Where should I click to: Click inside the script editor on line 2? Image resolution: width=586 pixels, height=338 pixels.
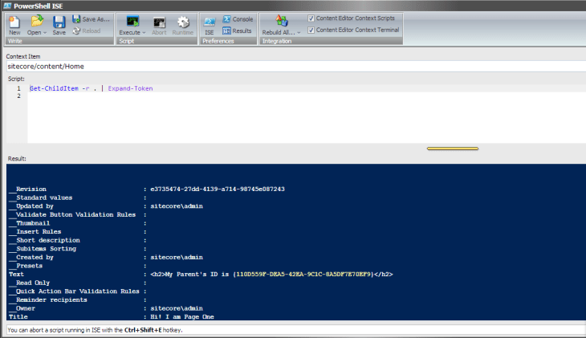click(x=161, y=96)
